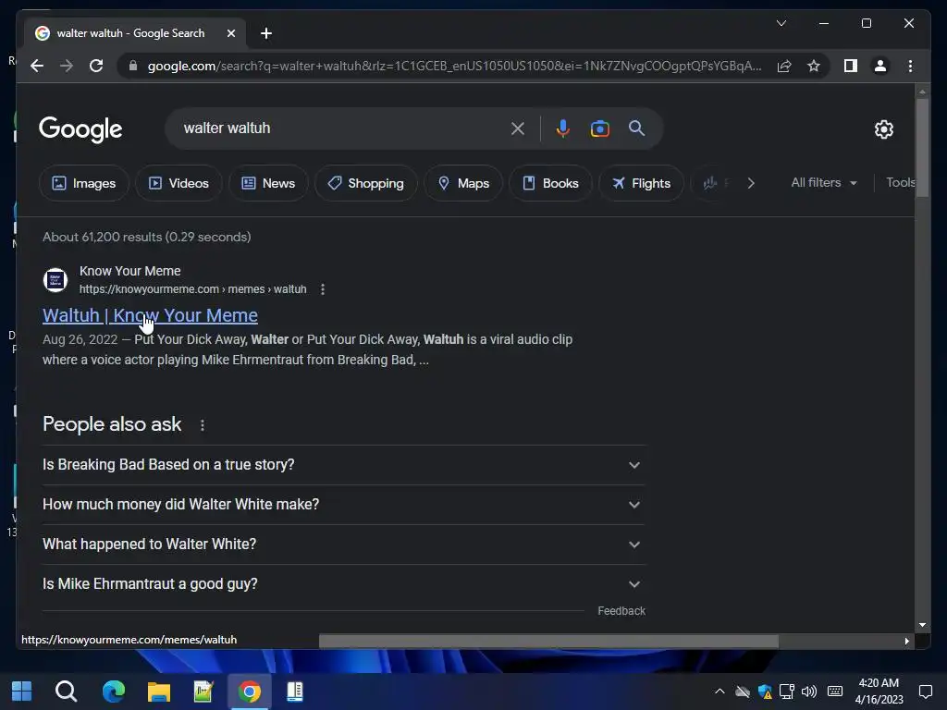Reload the Google search page
947x710 pixels.
coord(96,66)
